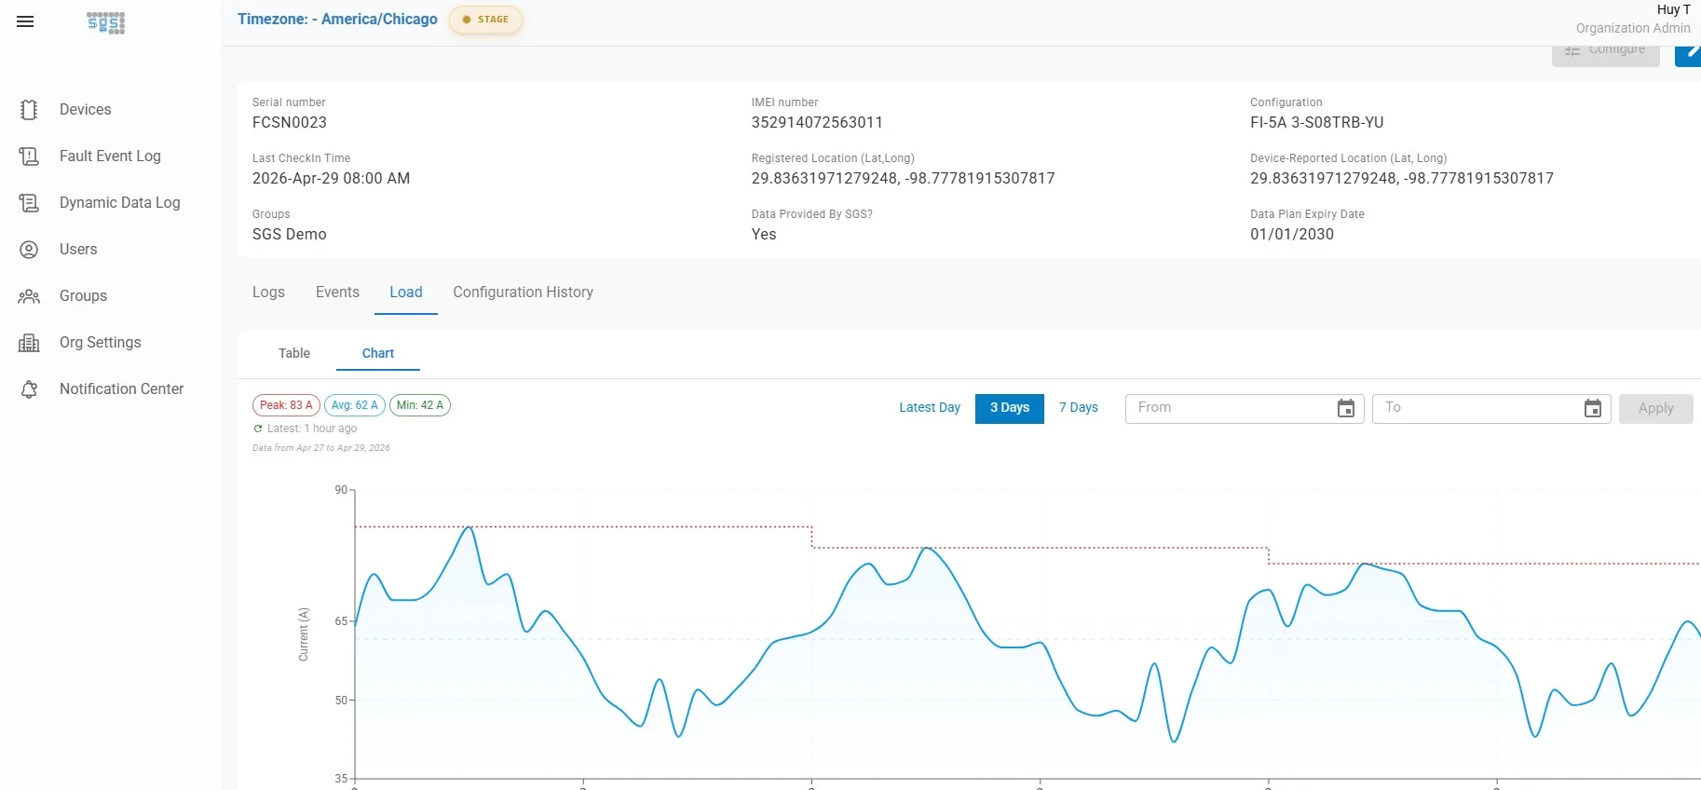This screenshot has height=790, width=1701.
Task: Click the Timezone America/Chicago text
Action: (x=337, y=20)
